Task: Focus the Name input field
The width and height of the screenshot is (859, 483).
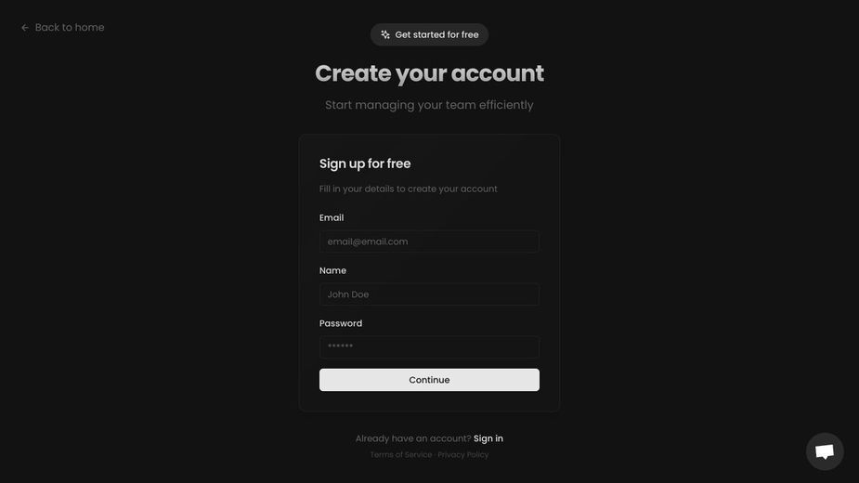Action: pyautogui.click(x=429, y=294)
